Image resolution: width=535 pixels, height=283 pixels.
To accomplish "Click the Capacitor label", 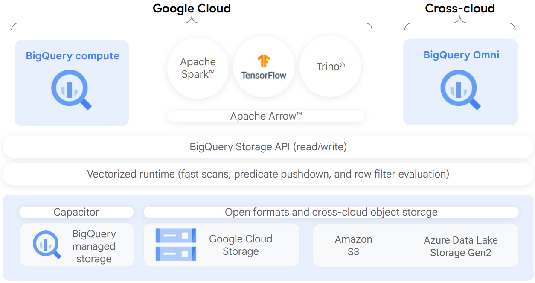I will (76, 212).
